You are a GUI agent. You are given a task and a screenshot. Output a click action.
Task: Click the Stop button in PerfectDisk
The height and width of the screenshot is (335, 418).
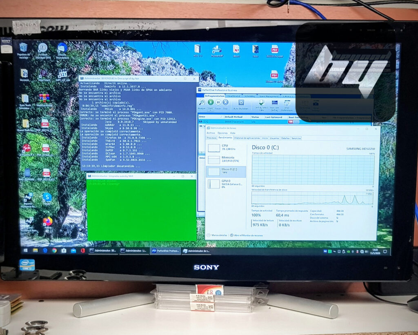225,102
